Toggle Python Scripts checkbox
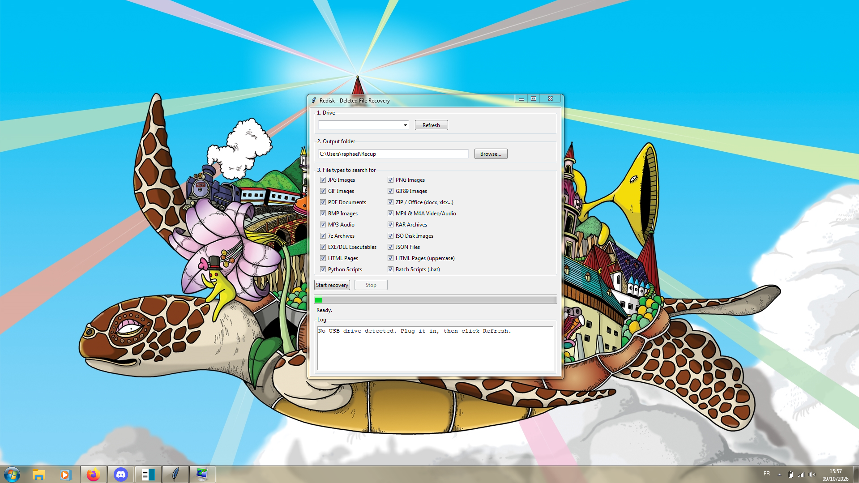 click(323, 269)
